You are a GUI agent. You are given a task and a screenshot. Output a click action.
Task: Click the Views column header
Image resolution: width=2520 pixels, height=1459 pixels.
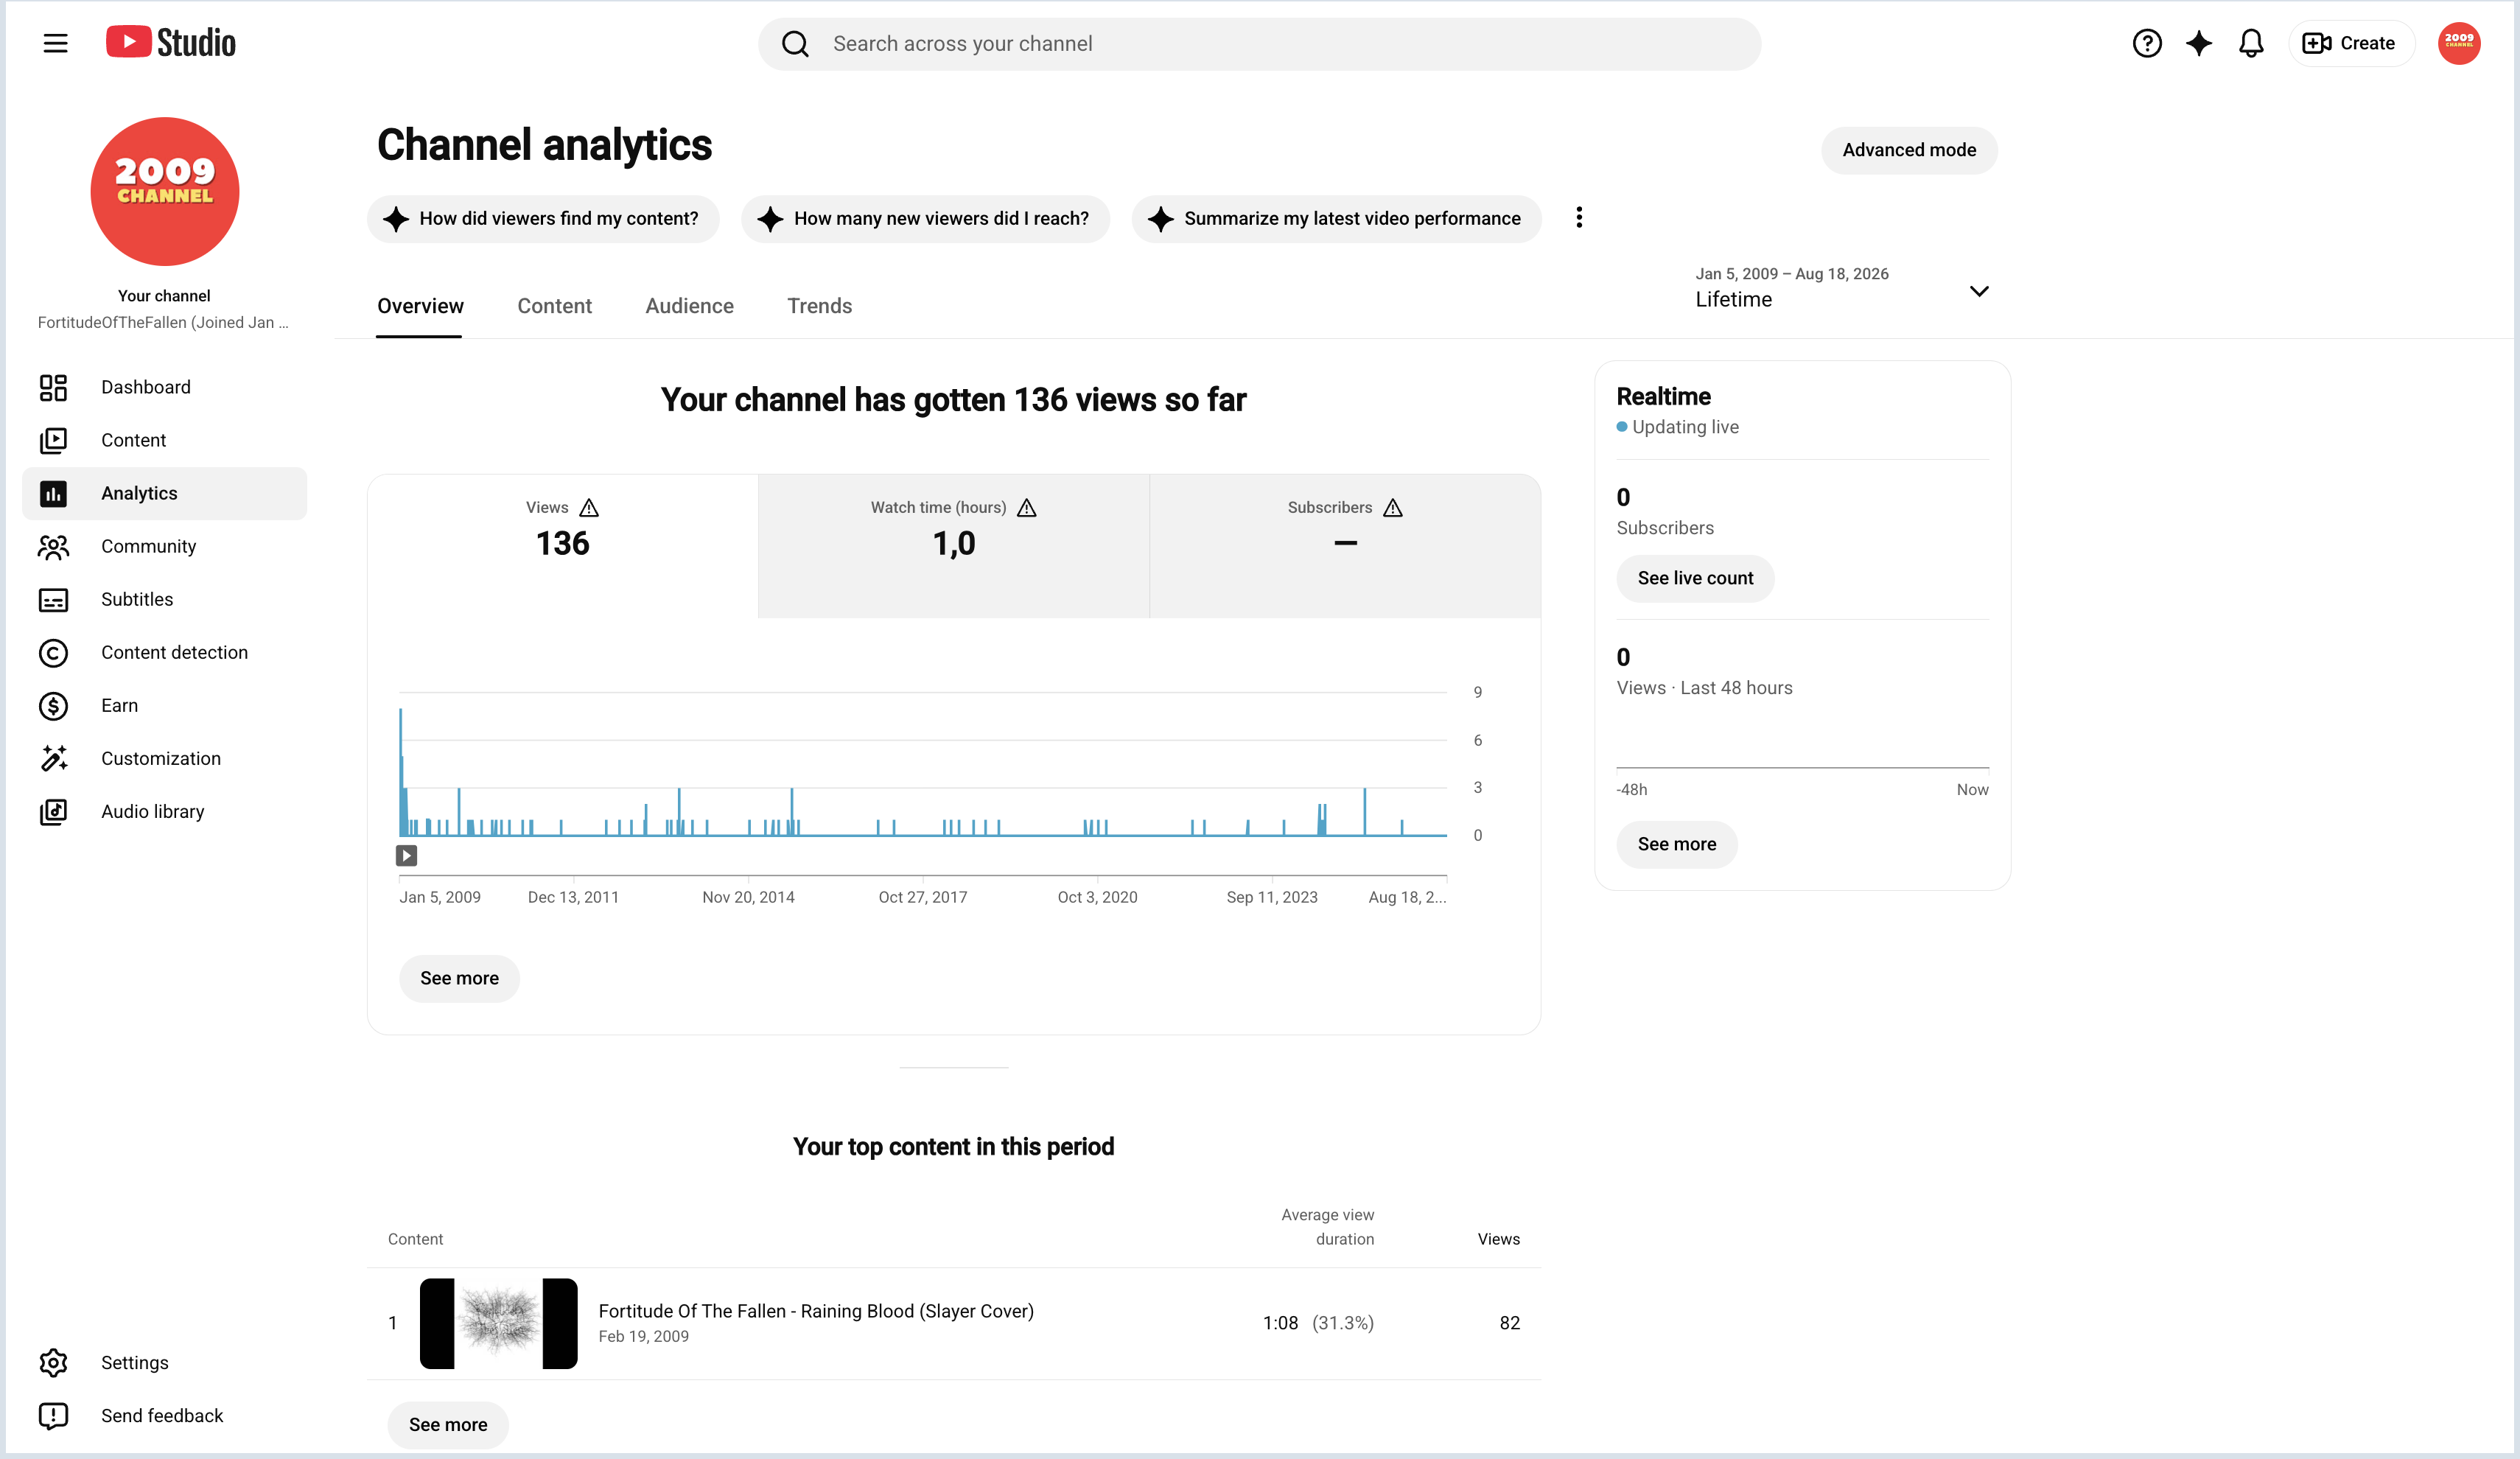click(1498, 1239)
